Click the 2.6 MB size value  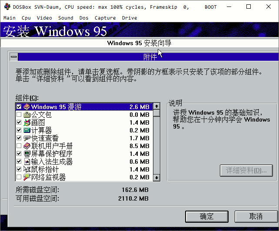click(139, 107)
